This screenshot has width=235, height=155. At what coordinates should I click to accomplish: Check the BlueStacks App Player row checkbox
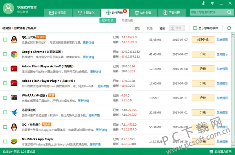pos(5,141)
